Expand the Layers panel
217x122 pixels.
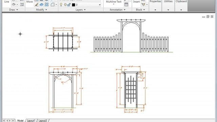81,10
